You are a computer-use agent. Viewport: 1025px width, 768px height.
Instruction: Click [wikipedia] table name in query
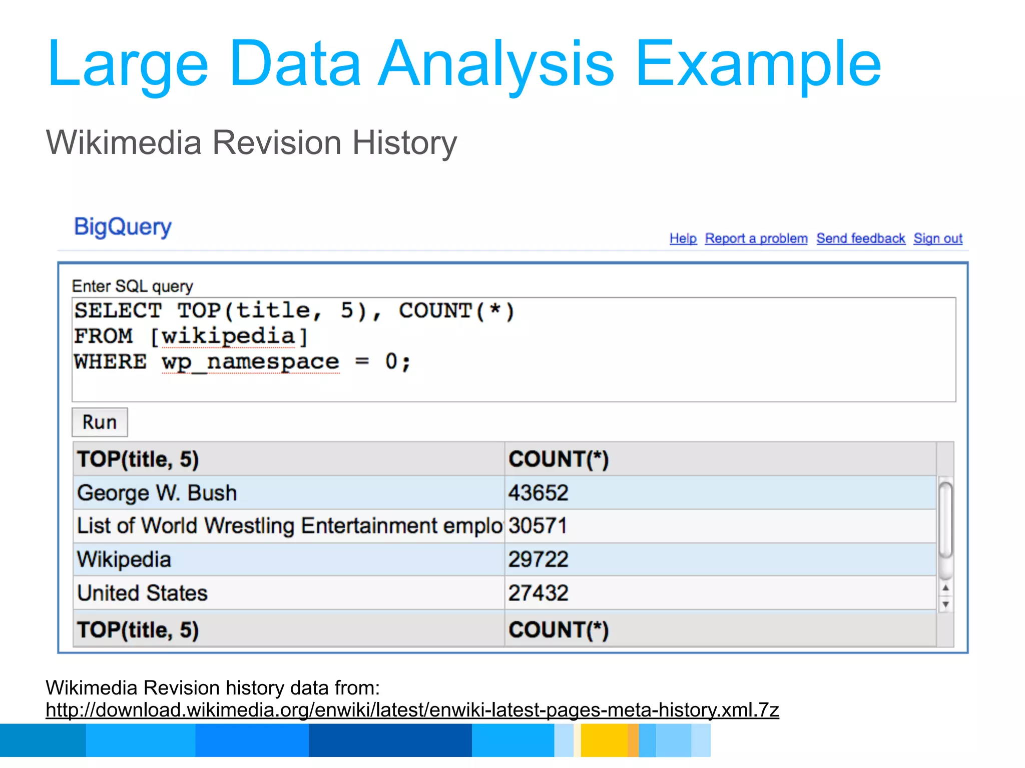(x=229, y=336)
